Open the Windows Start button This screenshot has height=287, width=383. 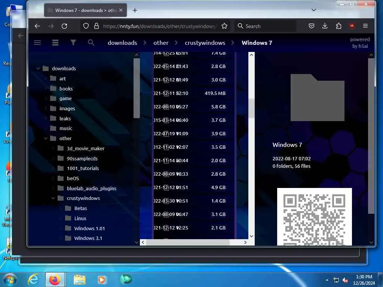pos(10,280)
